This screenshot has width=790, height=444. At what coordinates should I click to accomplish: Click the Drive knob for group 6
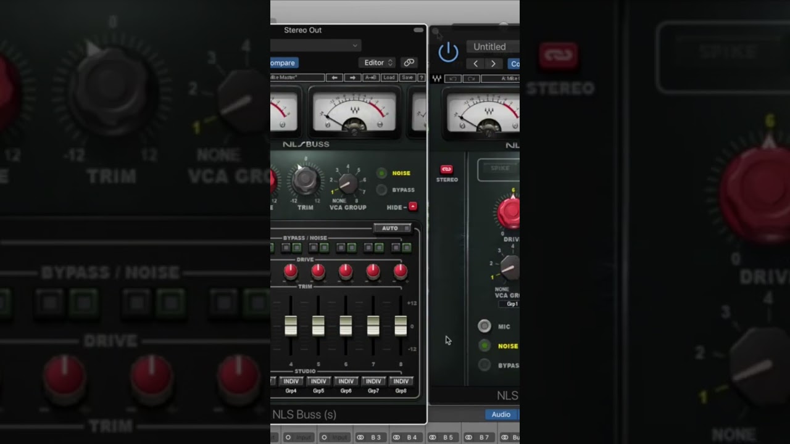point(346,270)
